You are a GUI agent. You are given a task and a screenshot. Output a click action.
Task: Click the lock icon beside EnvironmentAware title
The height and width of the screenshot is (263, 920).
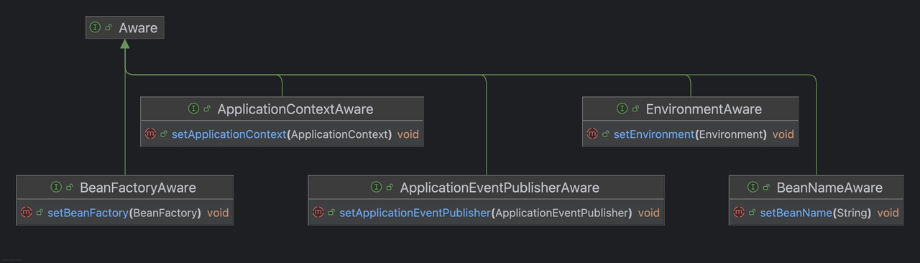[x=635, y=109]
